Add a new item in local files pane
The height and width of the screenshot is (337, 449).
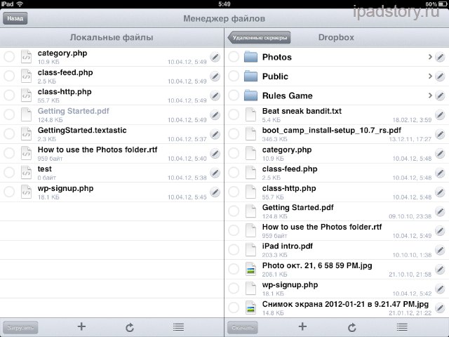81,326
